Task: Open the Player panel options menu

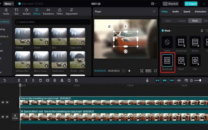Action: 154,12
